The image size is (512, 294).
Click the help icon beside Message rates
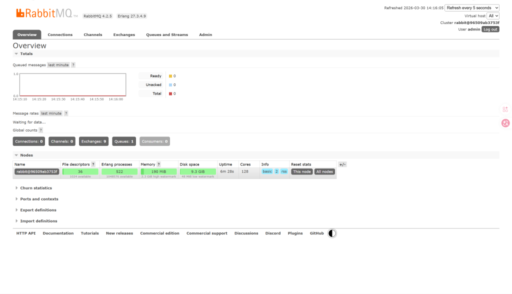66,113
